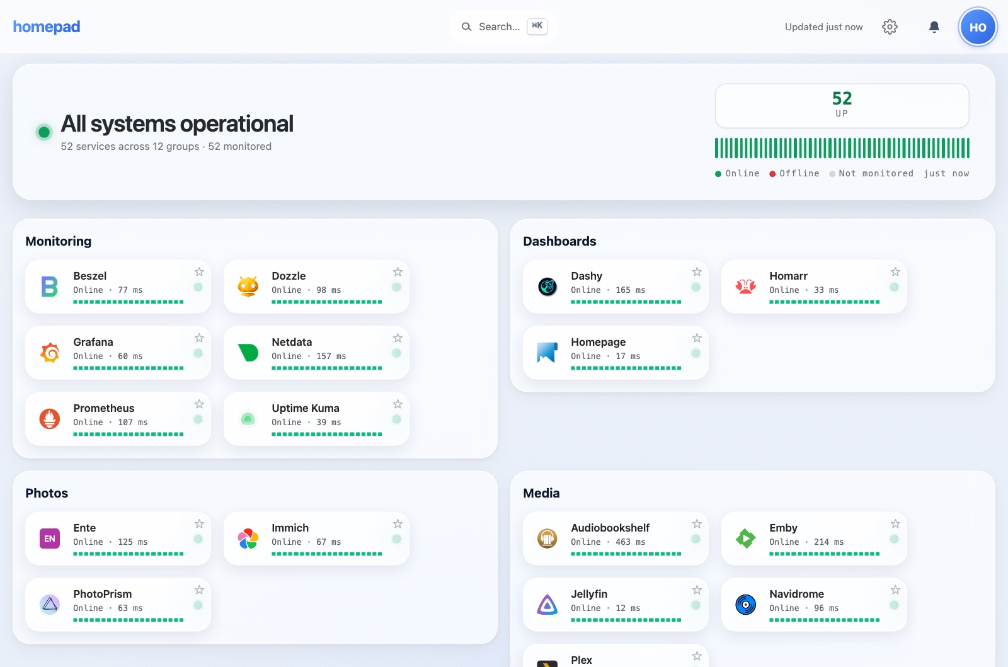Open the Ente EN icon
The image size is (1008, 667).
[x=50, y=539]
